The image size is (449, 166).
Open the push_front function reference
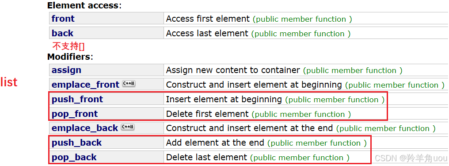77,100
